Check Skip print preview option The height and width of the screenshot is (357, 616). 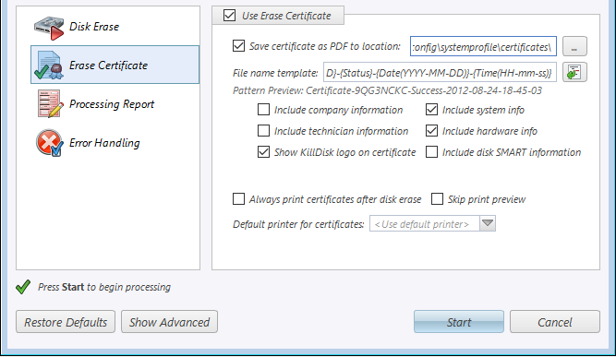437,199
